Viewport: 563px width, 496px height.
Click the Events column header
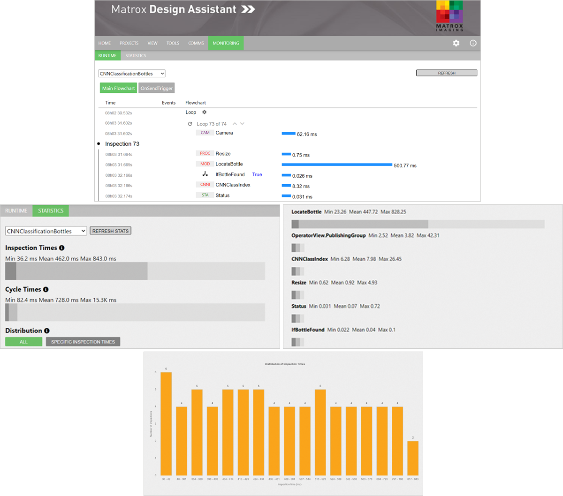click(169, 103)
